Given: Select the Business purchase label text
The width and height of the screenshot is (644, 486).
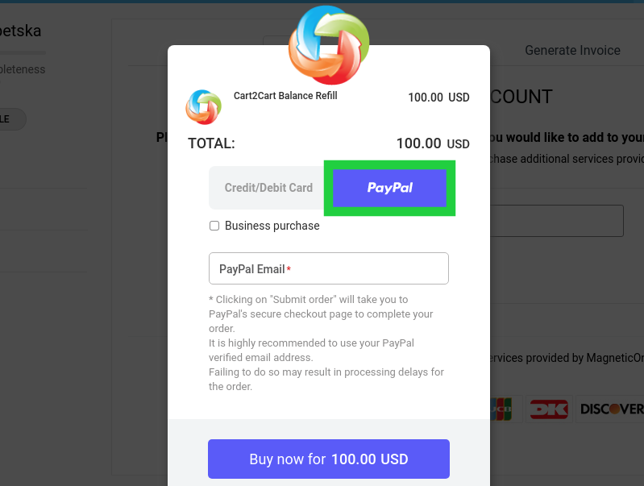Looking at the screenshot, I should (272, 226).
